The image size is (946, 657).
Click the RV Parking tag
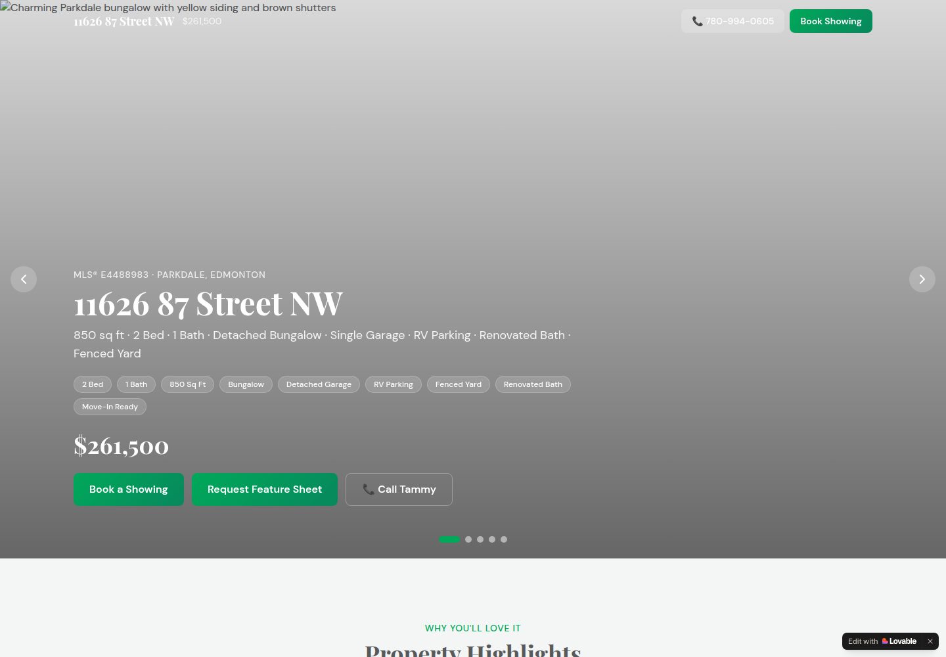394,384
